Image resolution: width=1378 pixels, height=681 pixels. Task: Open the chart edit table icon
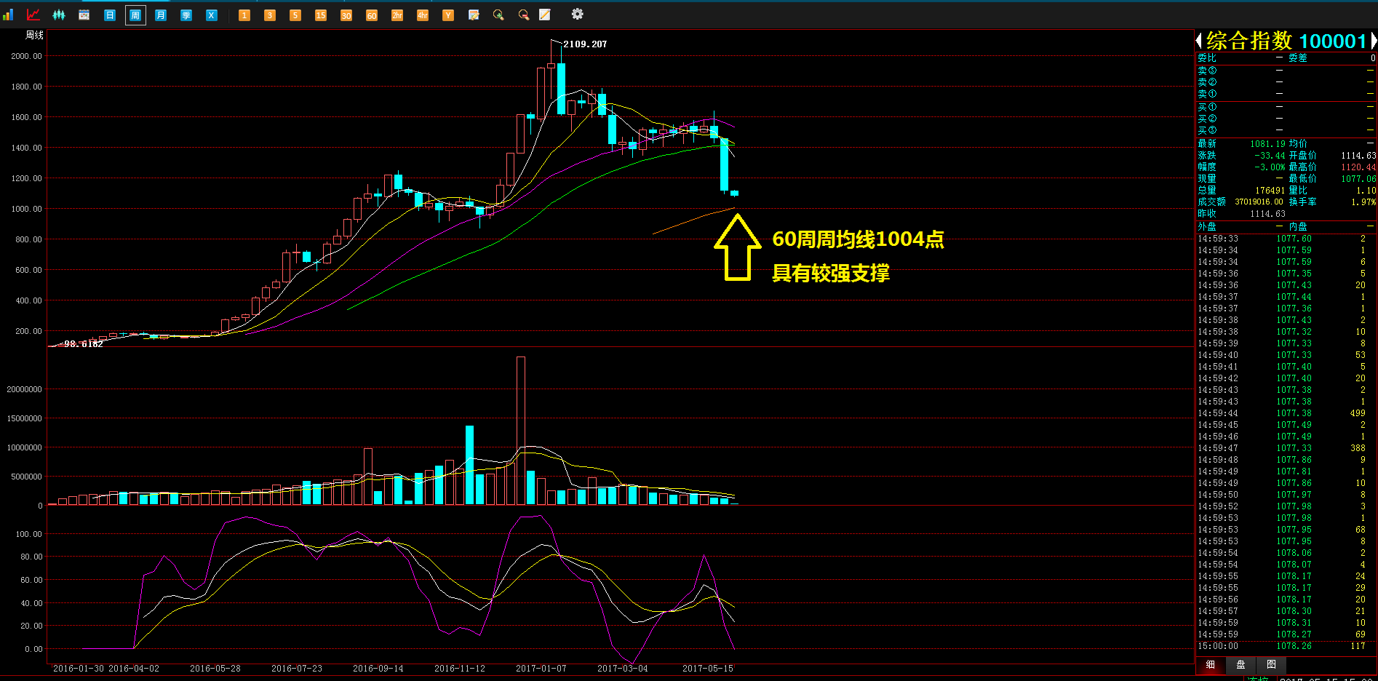tap(474, 15)
